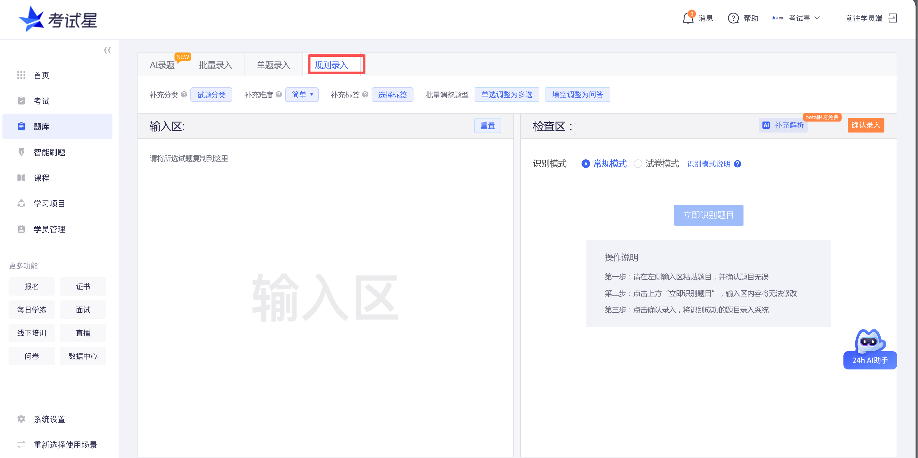Select the 常规模式 radio button
This screenshot has height=458, width=918.
(x=586, y=164)
